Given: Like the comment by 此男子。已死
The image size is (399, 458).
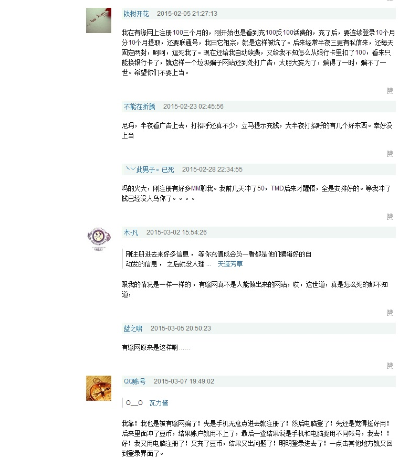Looking at the screenshot, I should [390, 217].
